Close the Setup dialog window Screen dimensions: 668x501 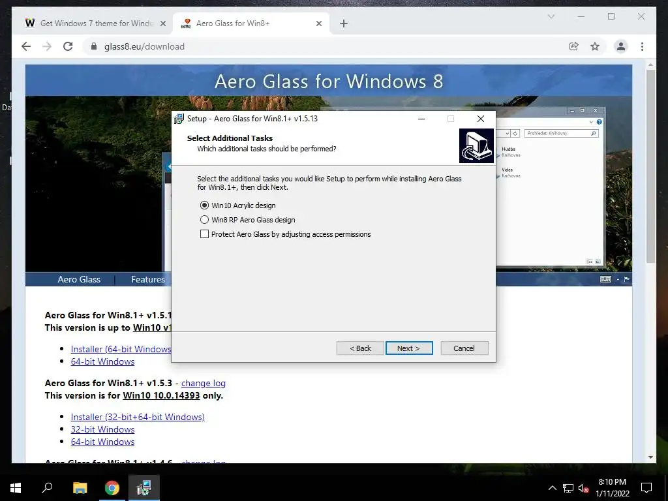point(481,119)
